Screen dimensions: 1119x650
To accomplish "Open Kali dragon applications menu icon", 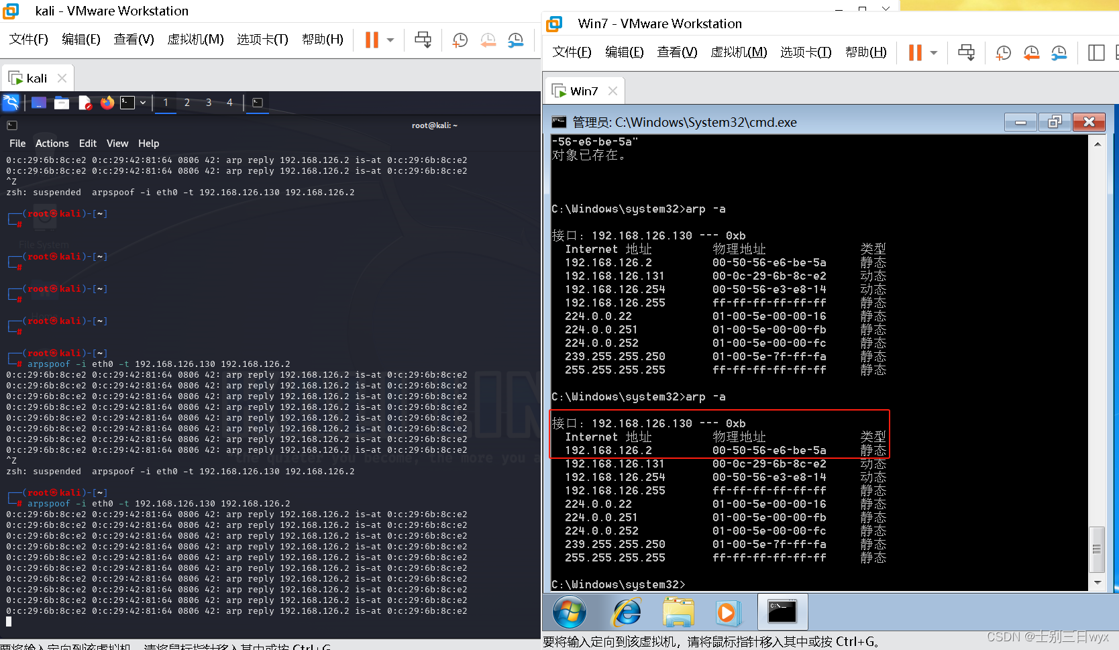I will (11, 103).
